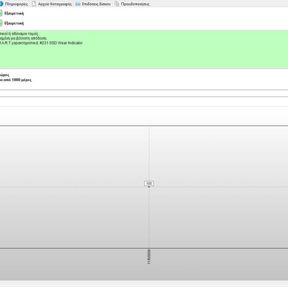288x288 pixels.
Task: Click the first green Εξαιρετική status indicator
Action: (1, 13)
